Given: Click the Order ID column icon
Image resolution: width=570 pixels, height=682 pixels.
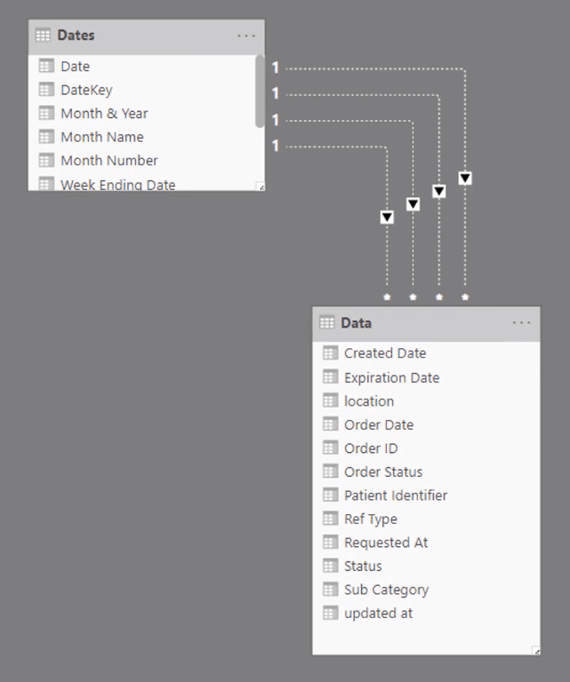Looking at the screenshot, I should point(330,448).
